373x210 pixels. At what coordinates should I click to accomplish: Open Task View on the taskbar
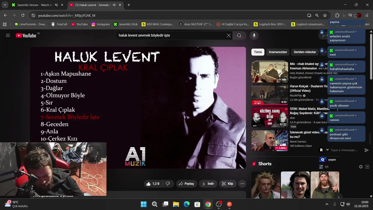pos(165,204)
